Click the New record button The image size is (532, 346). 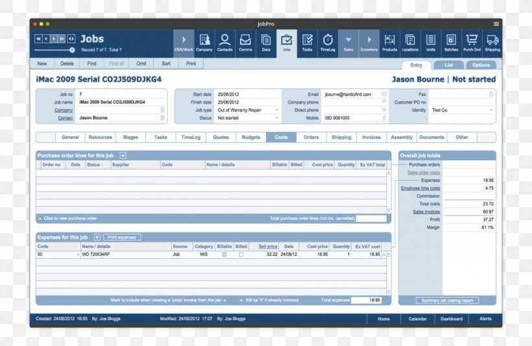coord(42,63)
